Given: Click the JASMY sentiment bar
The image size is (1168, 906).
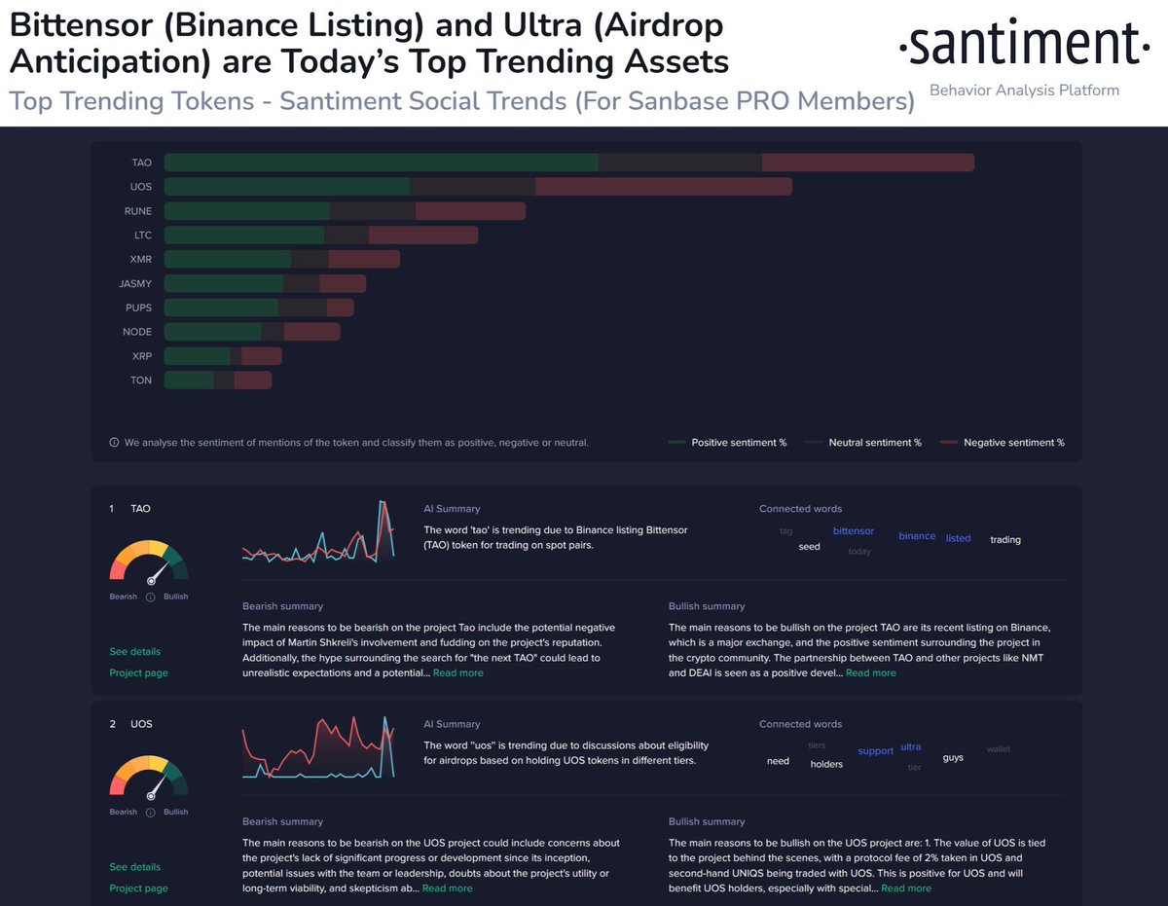Looking at the screenshot, I should [x=266, y=283].
